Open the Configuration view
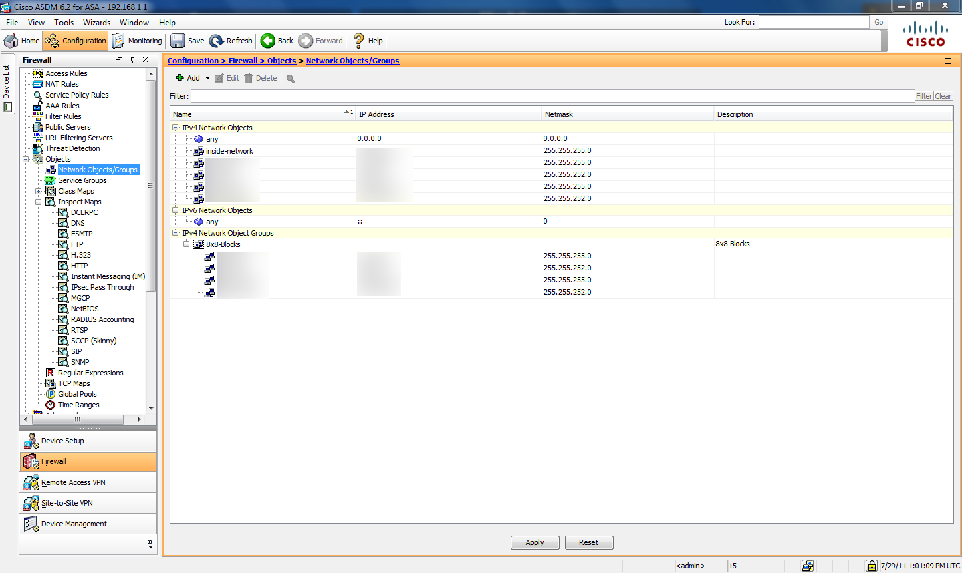 tap(76, 41)
